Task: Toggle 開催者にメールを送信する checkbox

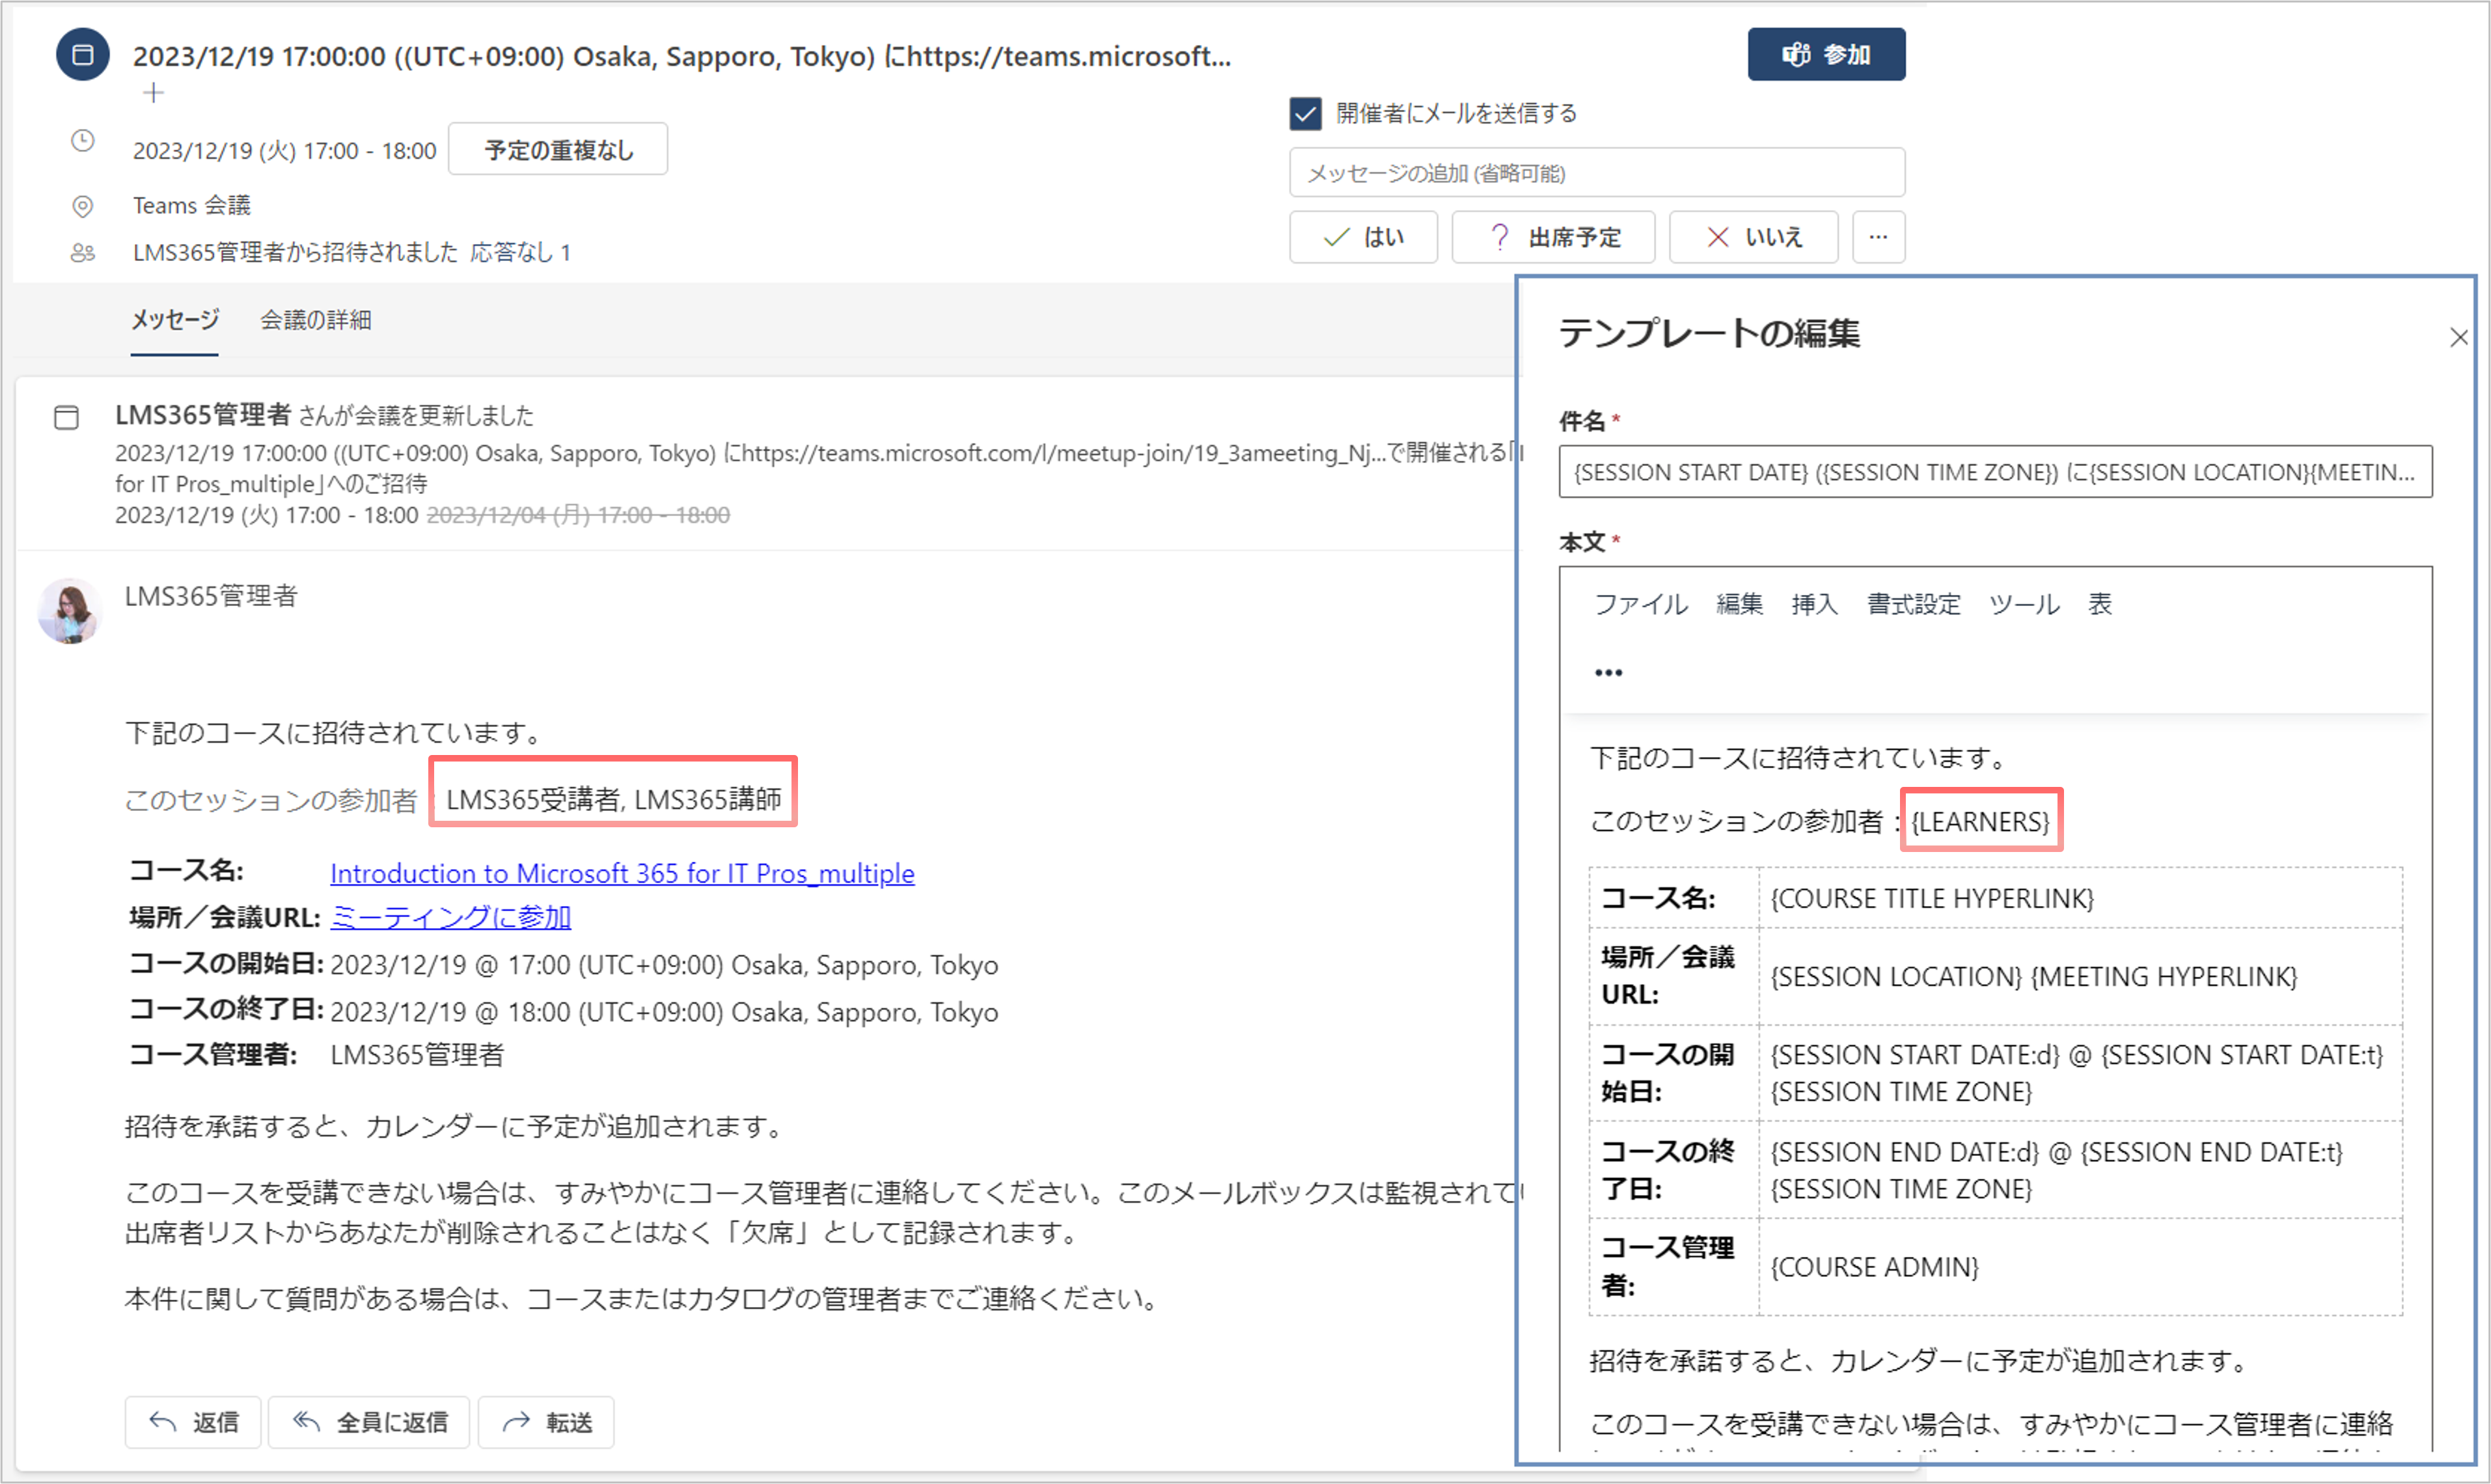Action: 1305,114
